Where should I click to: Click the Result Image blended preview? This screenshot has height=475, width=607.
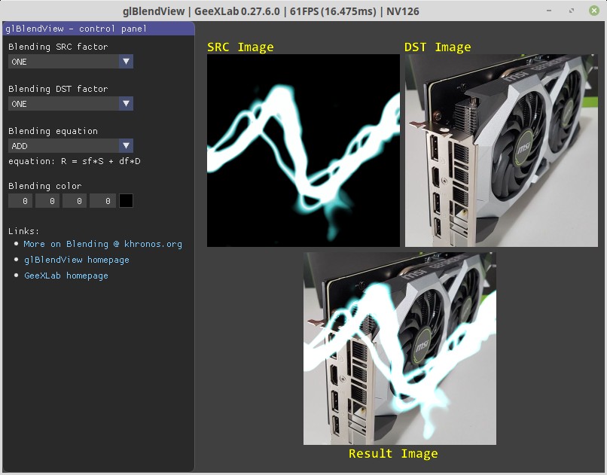pyautogui.click(x=399, y=349)
